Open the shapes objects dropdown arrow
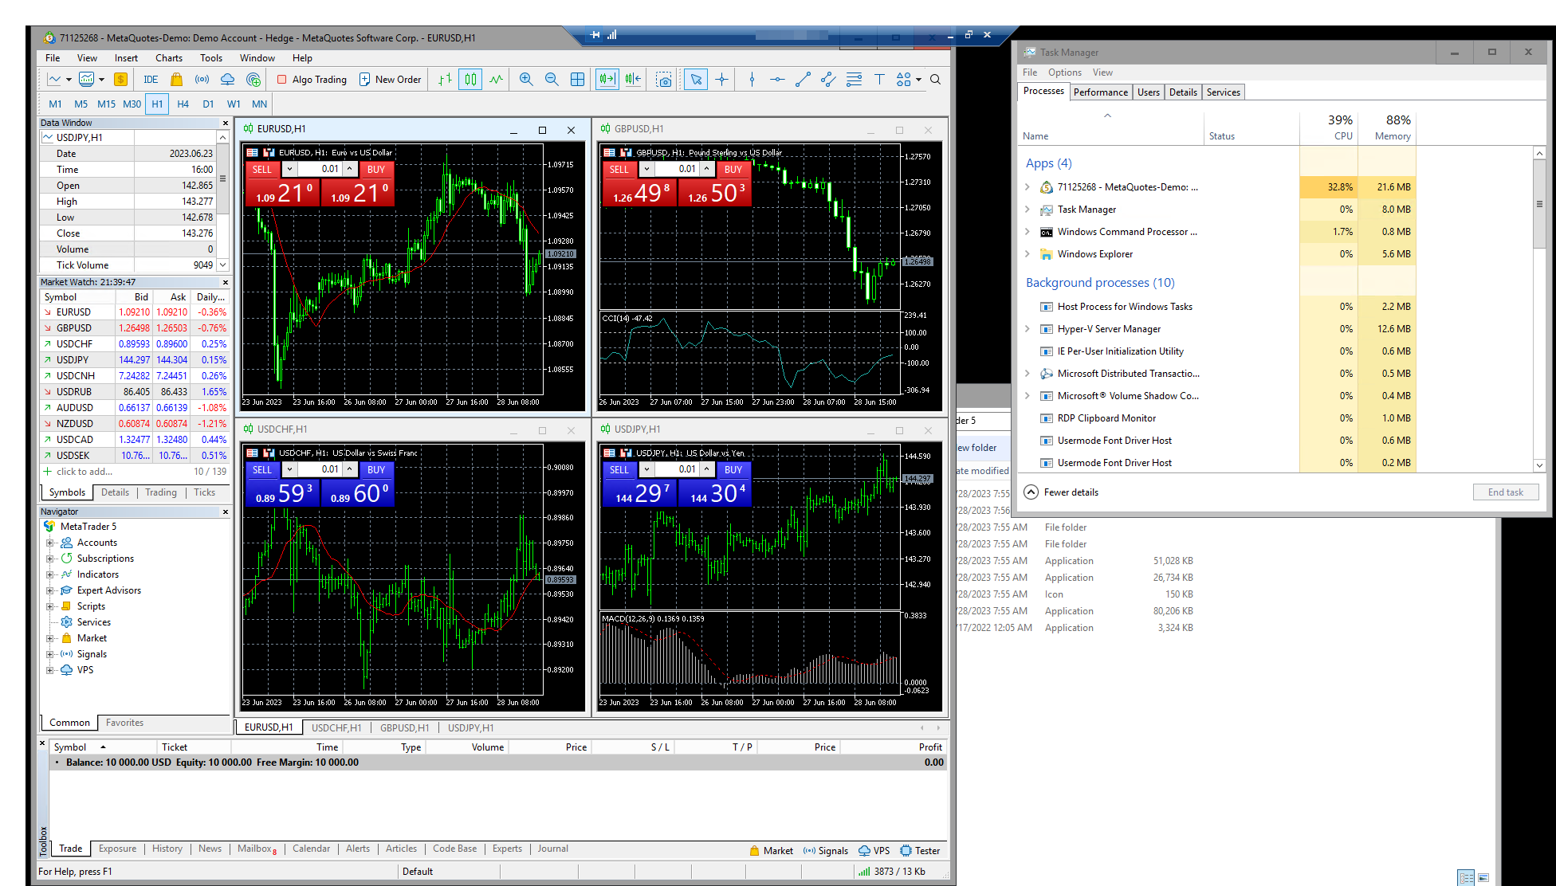 click(x=918, y=80)
